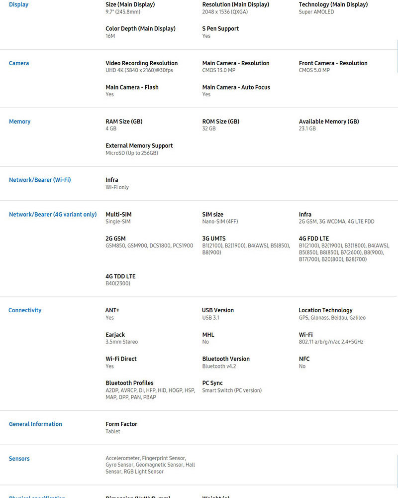
Task: Select the "Video Recording Resolution" label
Action: (x=142, y=63)
